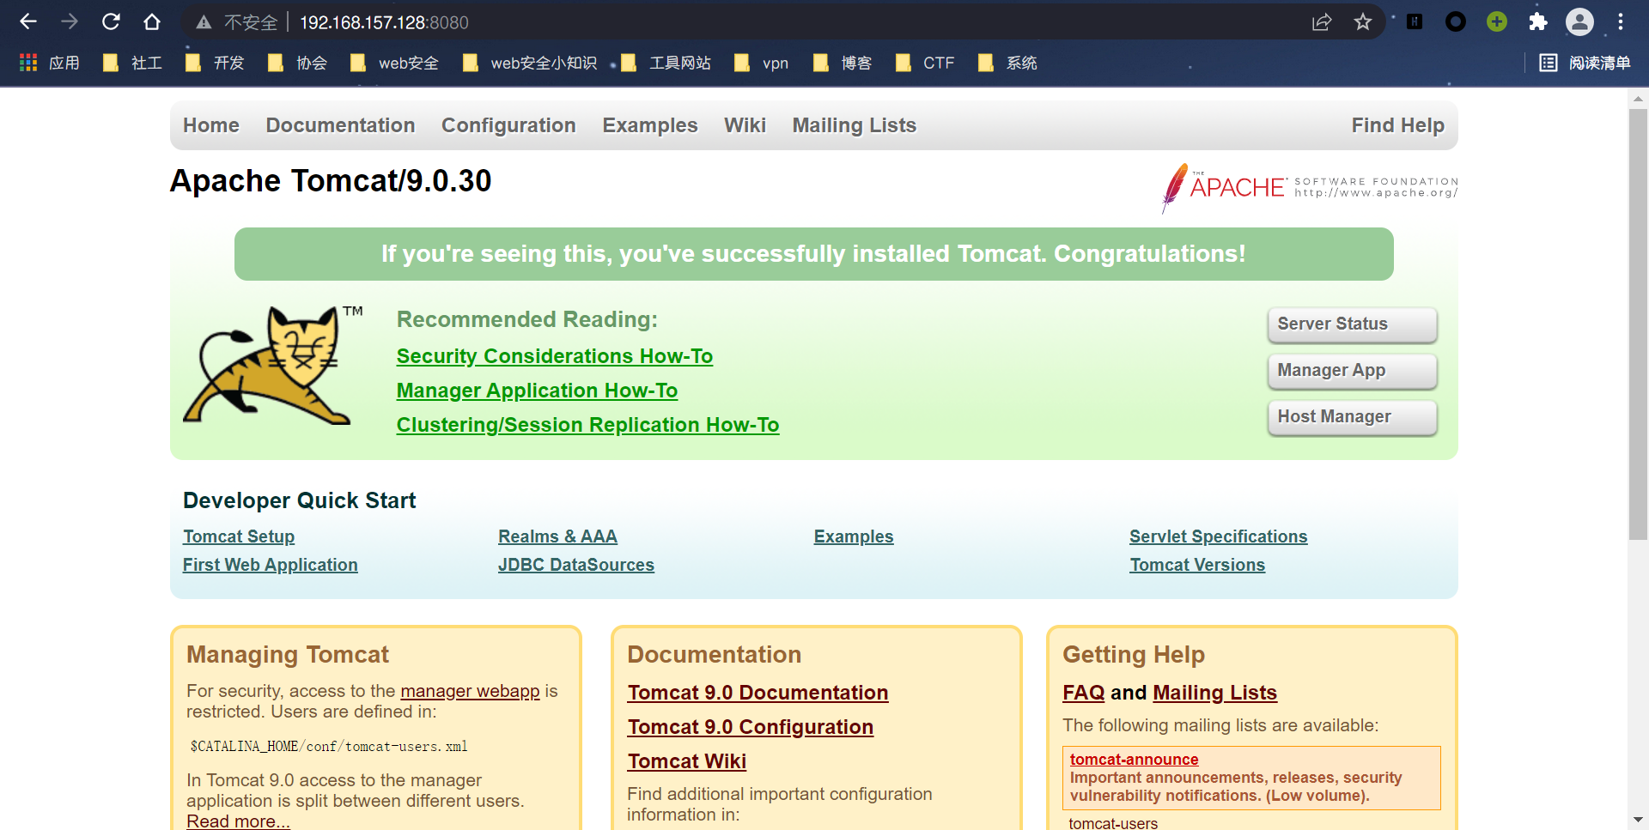Image resolution: width=1649 pixels, height=830 pixels.
Task: Open the browser three-dot menu
Action: (1621, 22)
